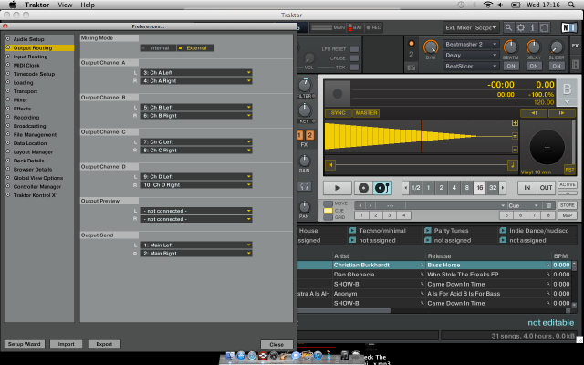Toggle SYNC on deck B
Image resolution: width=584 pixels, height=365 pixels.
pyautogui.click(x=339, y=113)
